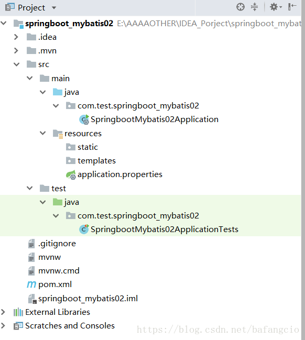Click the Hide panel icon in the toolbar
Viewport: 305px width, 340px height.
[x=292, y=7]
